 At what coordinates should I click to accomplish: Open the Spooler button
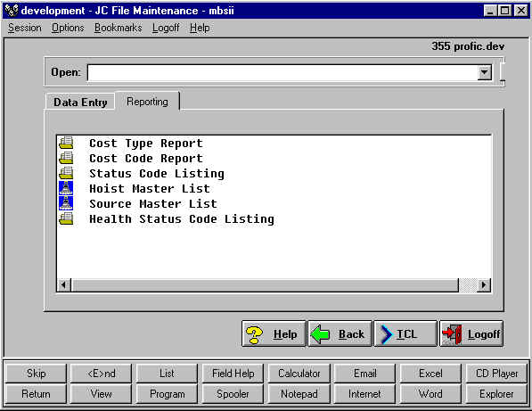[x=233, y=394]
